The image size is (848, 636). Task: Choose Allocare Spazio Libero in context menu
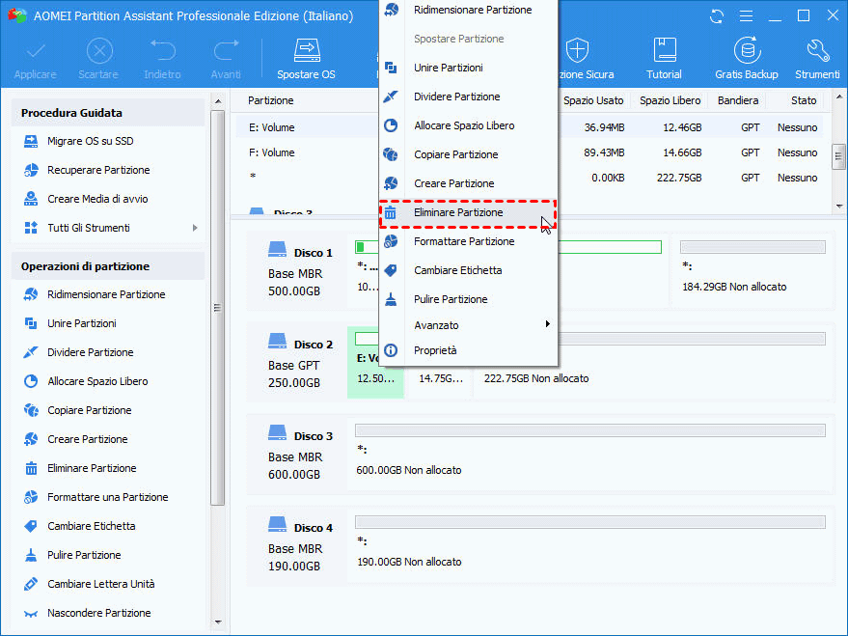click(468, 125)
